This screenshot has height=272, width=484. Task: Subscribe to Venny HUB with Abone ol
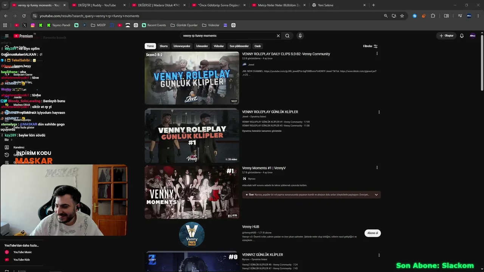point(372,233)
